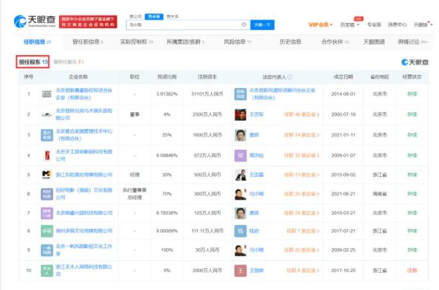Expand 任职 24 家企业 in row 3
439x290 pixels.
click(x=302, y=135)
